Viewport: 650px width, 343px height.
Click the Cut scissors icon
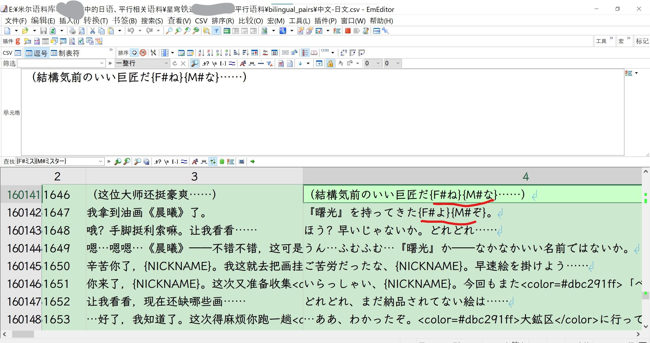93,31
